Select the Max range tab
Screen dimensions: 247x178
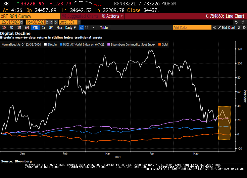[59, 28]
